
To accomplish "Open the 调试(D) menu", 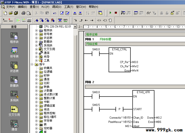I will (x=57, y=7).
